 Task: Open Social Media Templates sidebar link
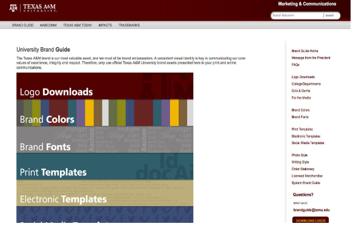308,143
